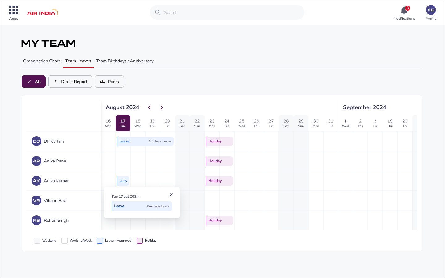Viewport: 445px width, 278px height.
Task: Open Anika Kumar's Holiday entry
Action: 219,181
